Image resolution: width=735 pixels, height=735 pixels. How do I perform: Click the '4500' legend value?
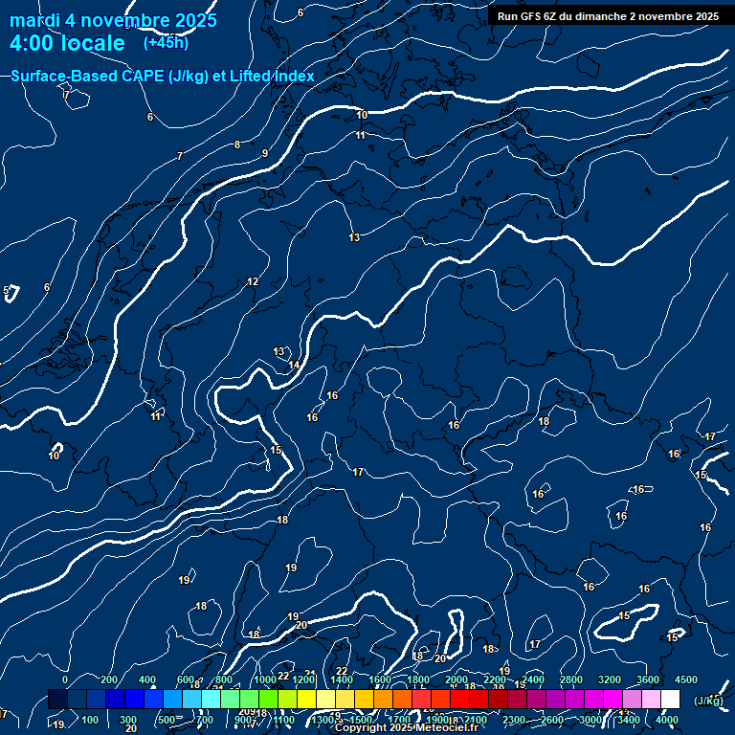point(686,679)
